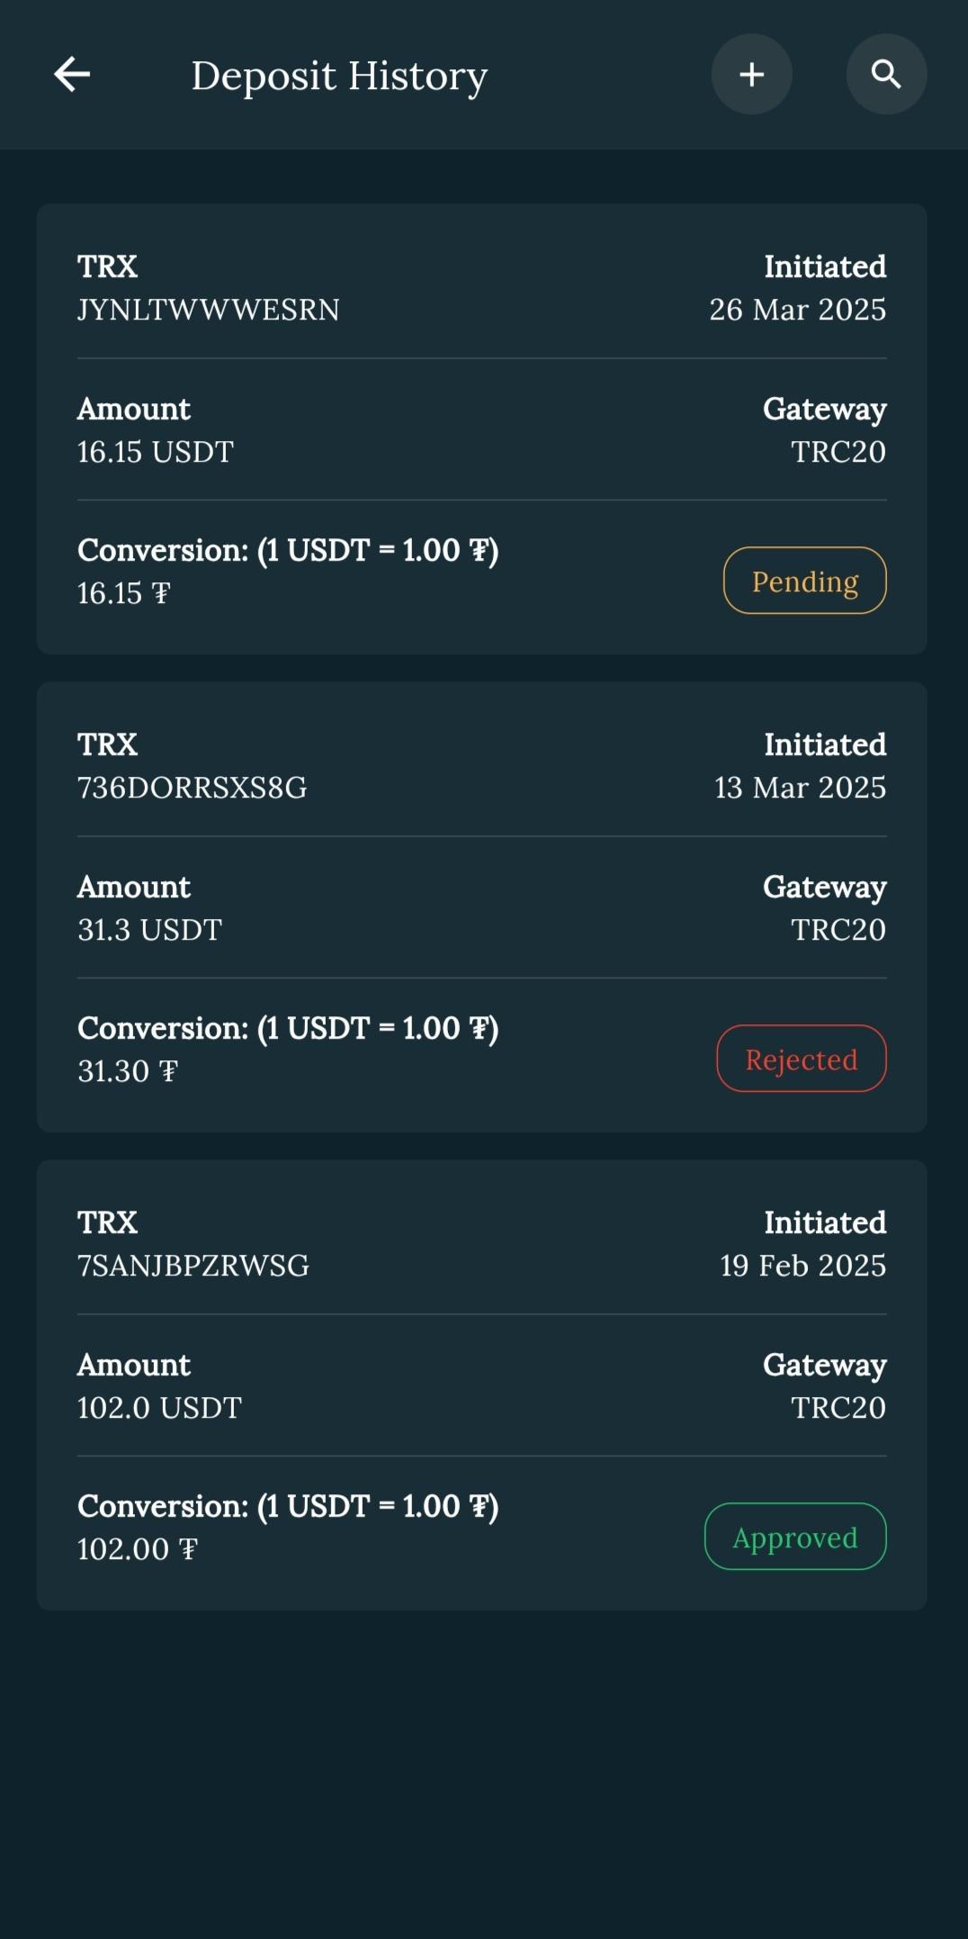The image size is (968, 1939).
Task: Tap the 102.00 ₮ converted value
Action: pyautogui.click(x=137, y=1549)
